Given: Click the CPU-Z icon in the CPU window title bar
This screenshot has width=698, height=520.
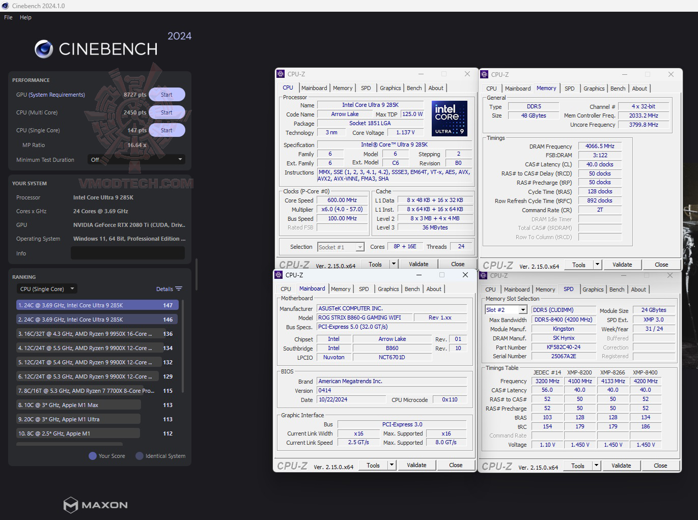Looking at the screenshot, I should click(x=280, y=74).
